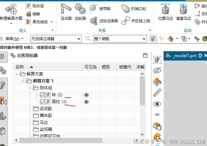Toggle the highlighted orange cube selection icon
The height and width of the screenshot is (146, 207).
click(x=153, y=39)
